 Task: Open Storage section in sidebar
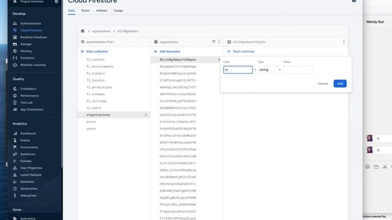pos(26,44)
